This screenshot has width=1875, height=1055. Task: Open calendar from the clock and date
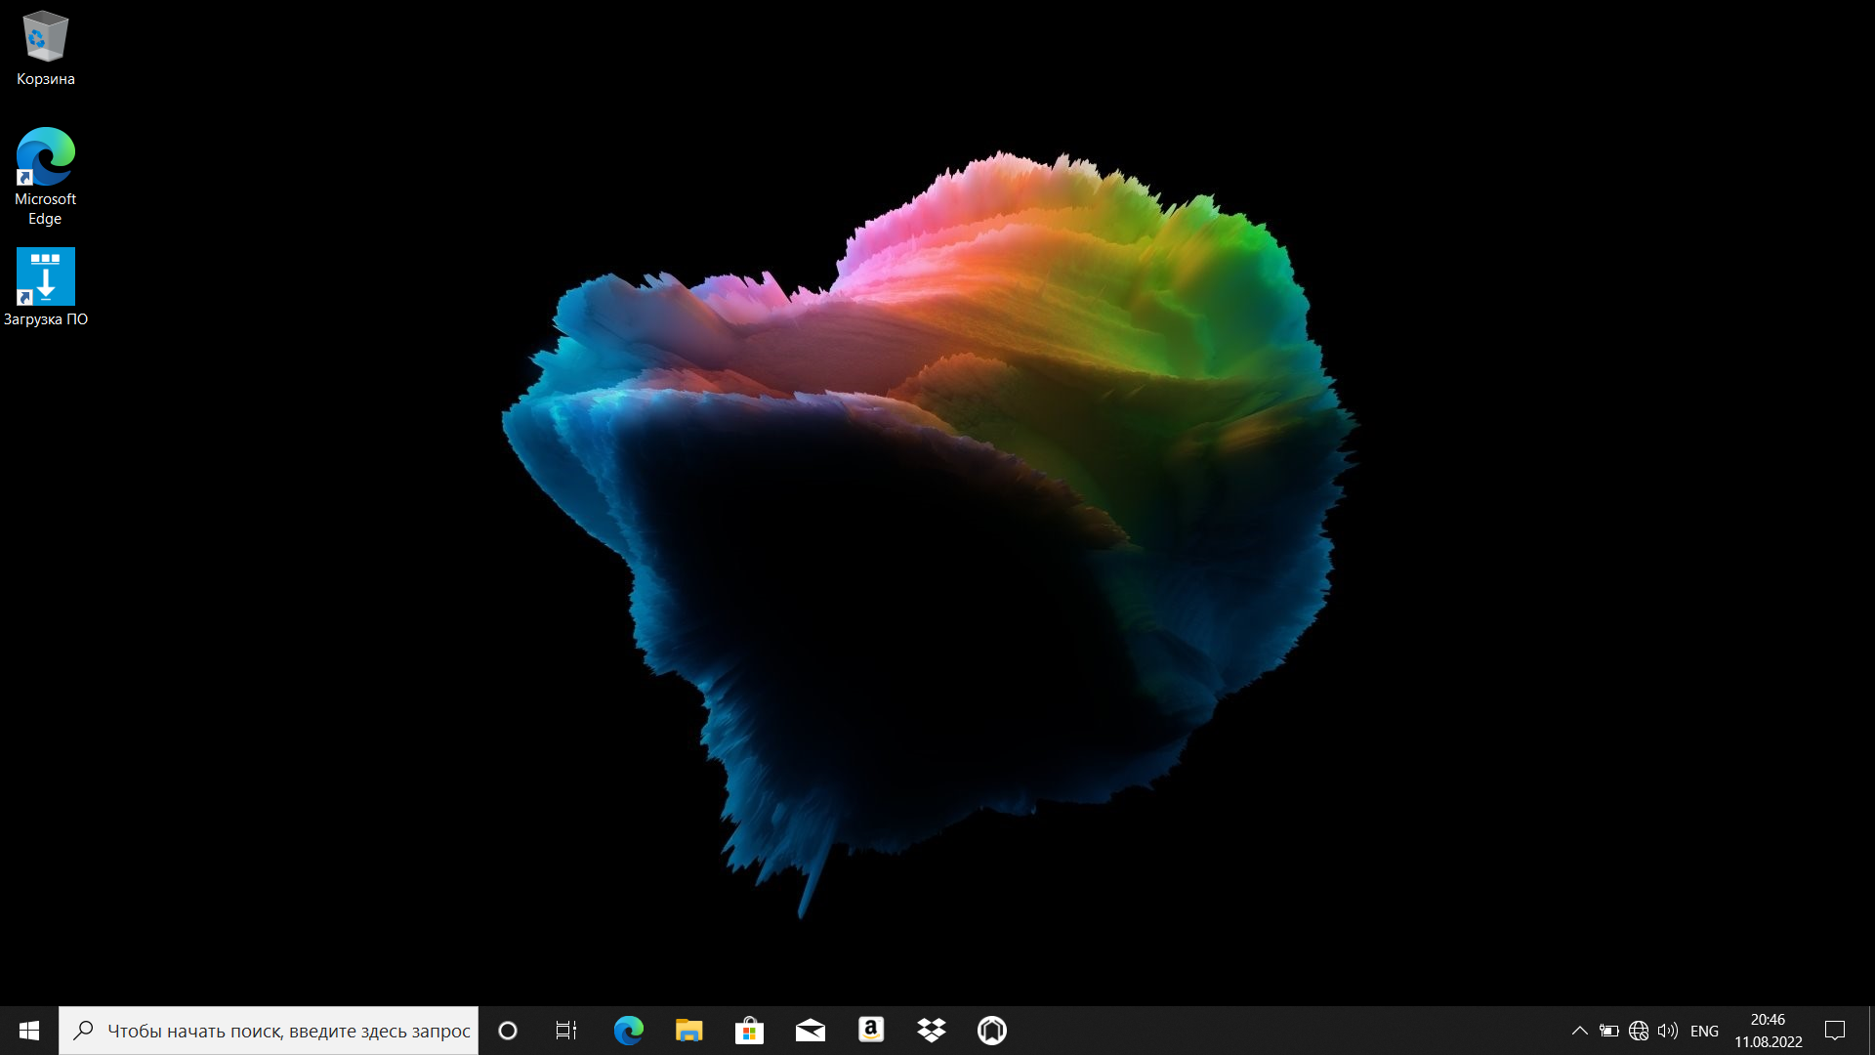tap(1768, 1031)
